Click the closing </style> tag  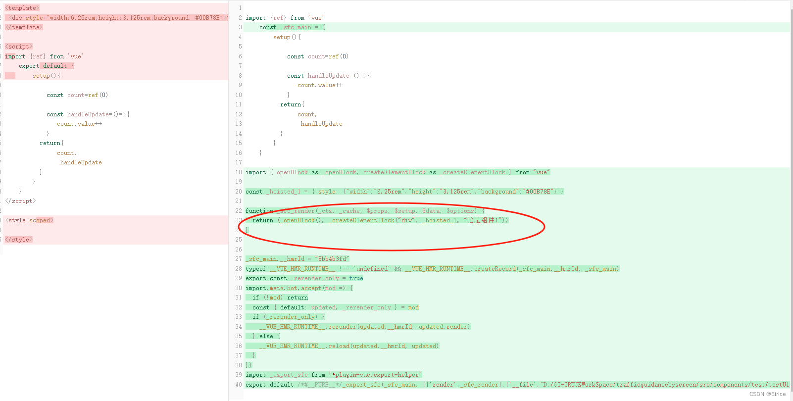pos(19,240)
